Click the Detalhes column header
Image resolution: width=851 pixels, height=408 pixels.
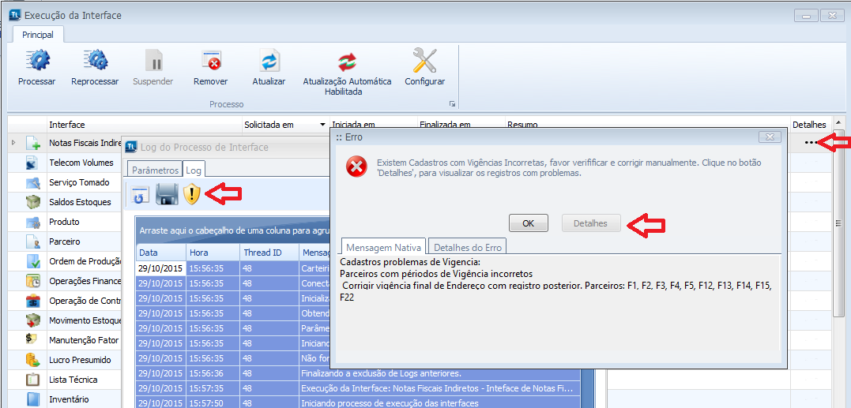point(809,125)
